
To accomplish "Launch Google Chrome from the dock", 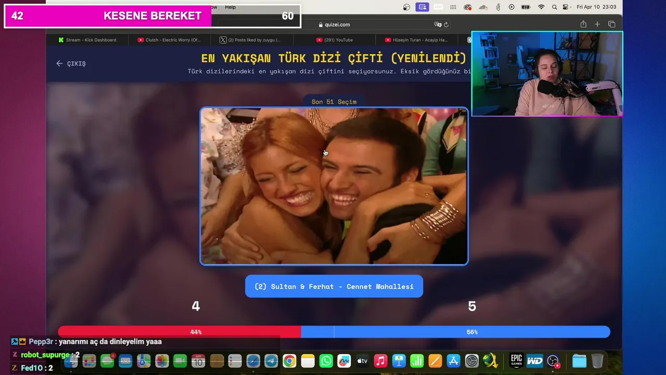I will coord(289,360).
